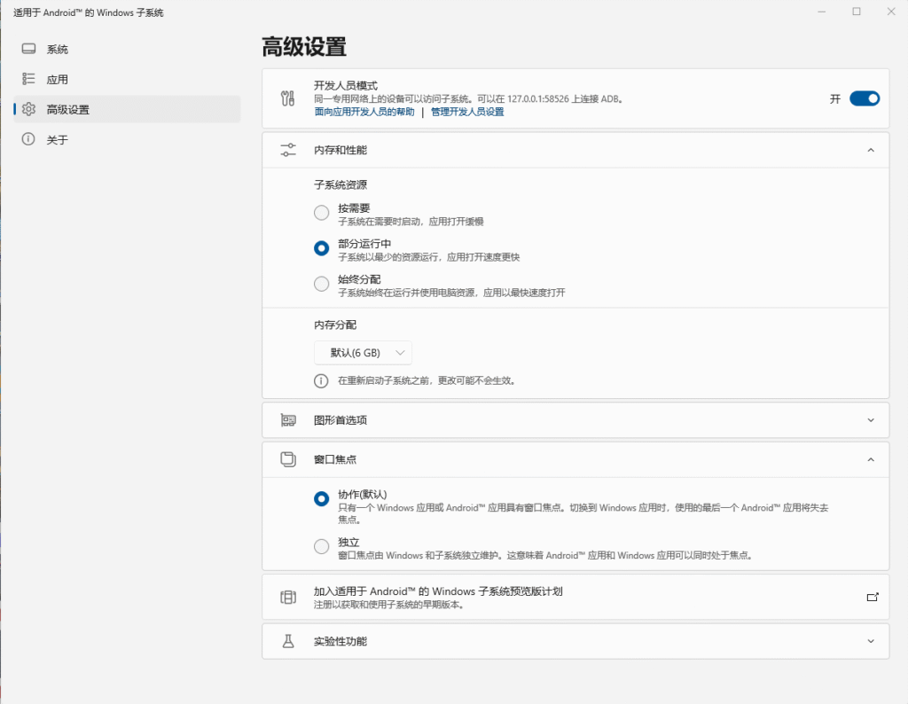
Task: Select the 始终分配 radio button
Action: click(x=322, y=285)
